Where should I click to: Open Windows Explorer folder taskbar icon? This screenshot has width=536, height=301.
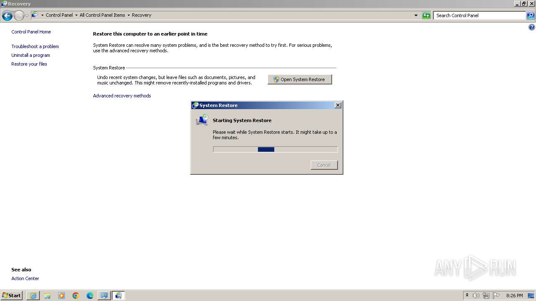[47, 296]
